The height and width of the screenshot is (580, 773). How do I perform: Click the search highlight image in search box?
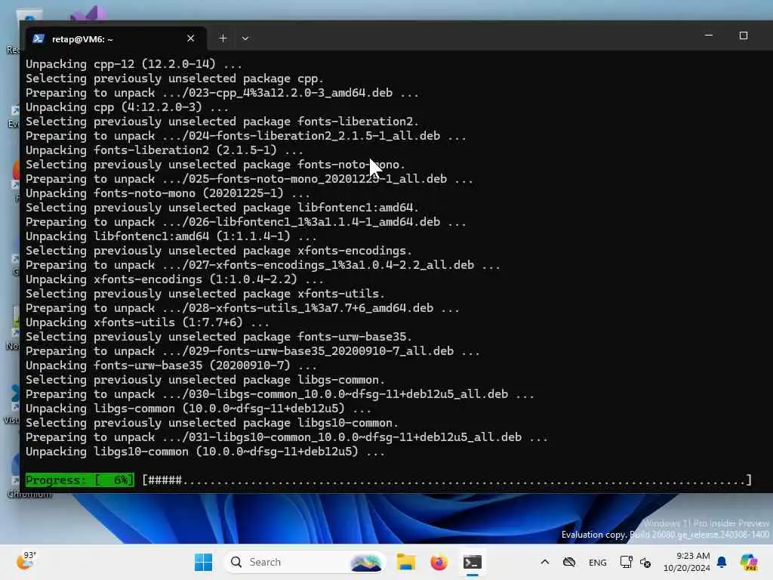pos(366,562)
